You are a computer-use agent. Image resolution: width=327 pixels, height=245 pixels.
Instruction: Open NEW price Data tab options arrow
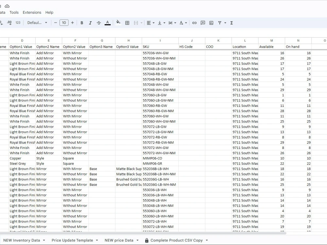(x=137, y=240)
